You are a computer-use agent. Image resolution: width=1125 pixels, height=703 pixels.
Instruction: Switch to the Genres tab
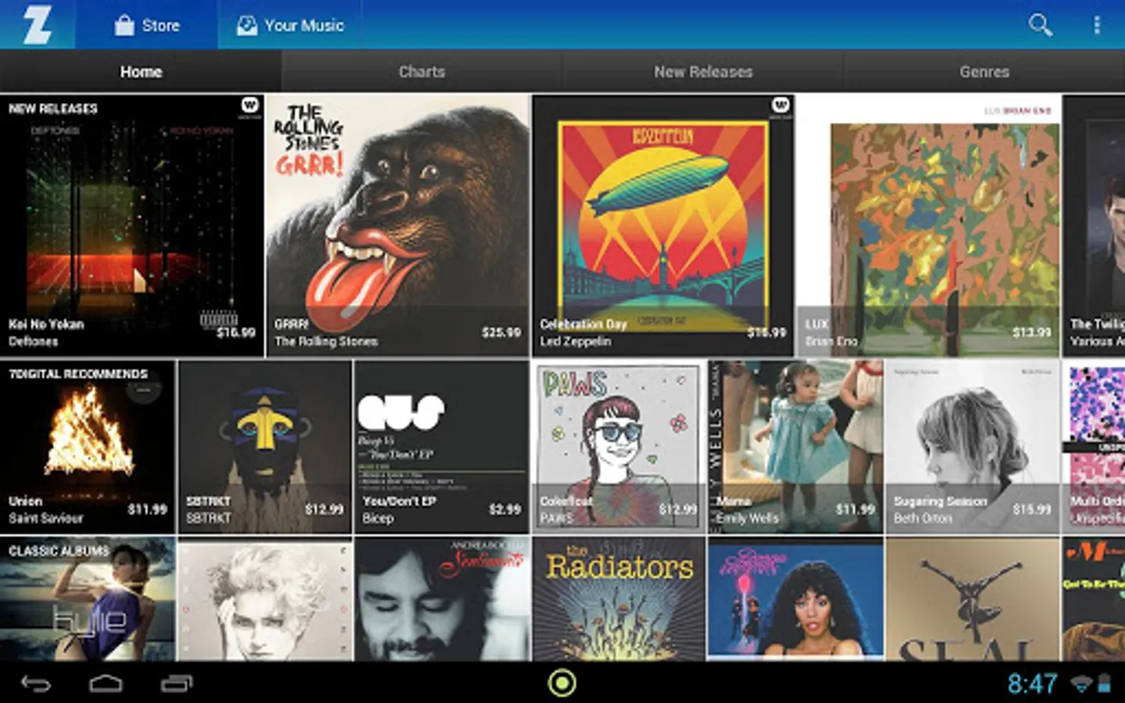click(984, 72)
